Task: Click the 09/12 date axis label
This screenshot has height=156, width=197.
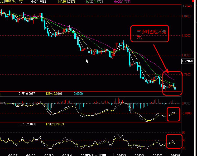Action: pos(49,155)
